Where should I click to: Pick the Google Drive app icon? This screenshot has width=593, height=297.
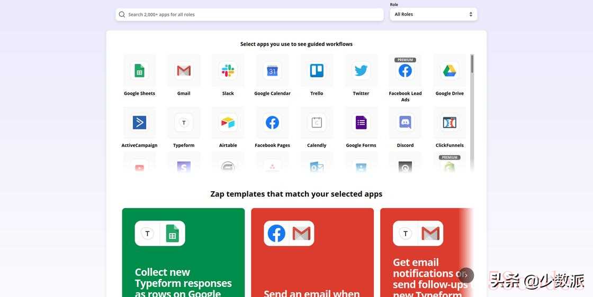point(450,71)
